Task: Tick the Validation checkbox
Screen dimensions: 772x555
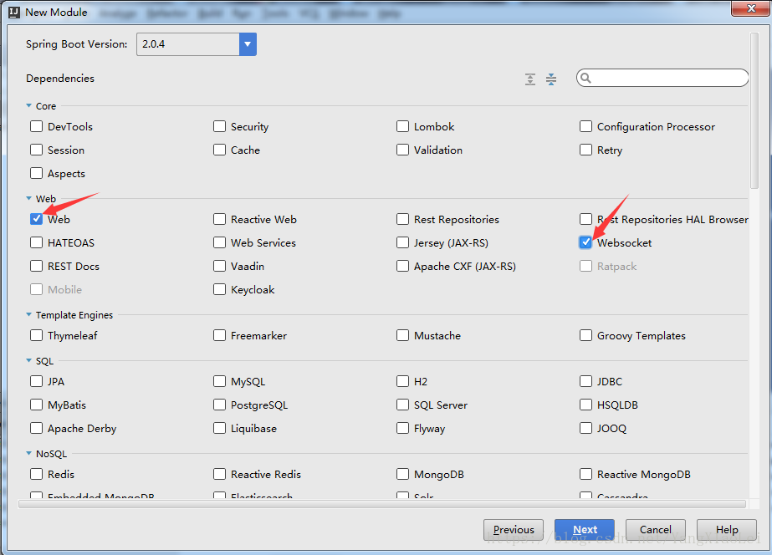Action: pos(403,150)
